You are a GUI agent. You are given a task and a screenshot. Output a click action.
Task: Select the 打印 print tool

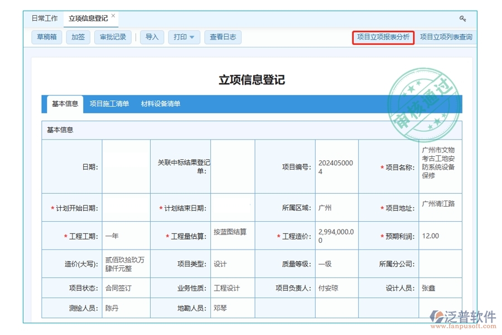click(180, 37)
